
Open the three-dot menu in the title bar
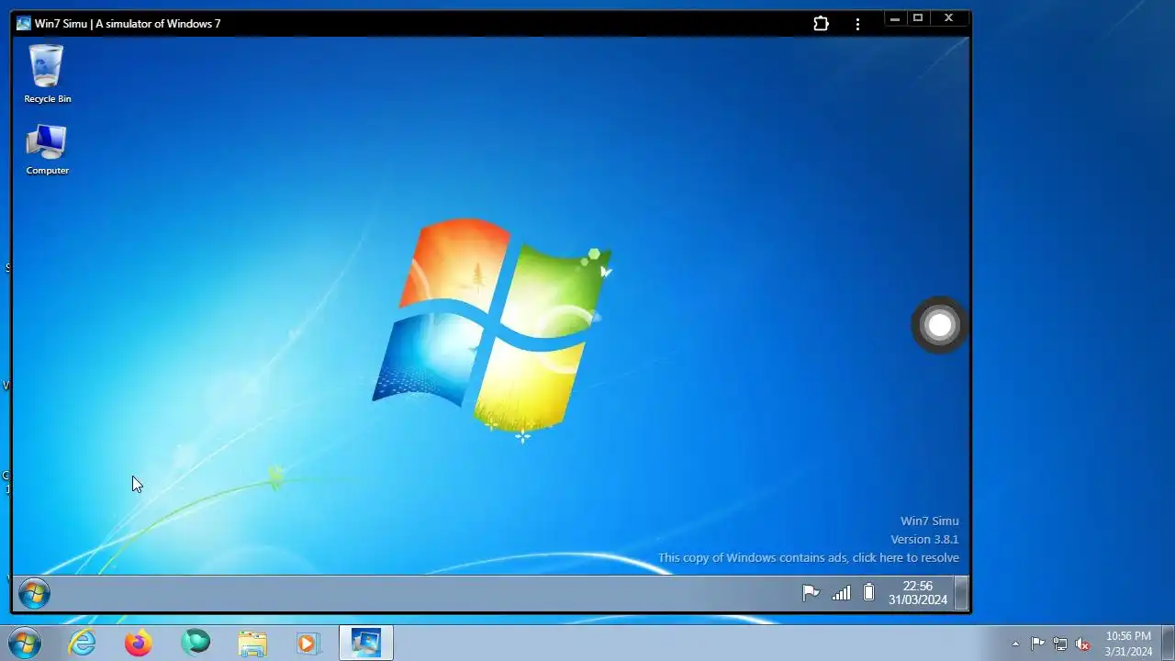click(857, 24)
